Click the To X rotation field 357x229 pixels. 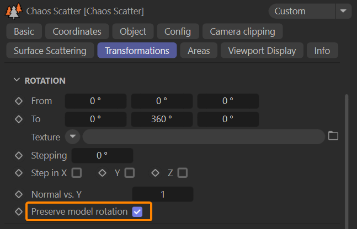point(95,119)
